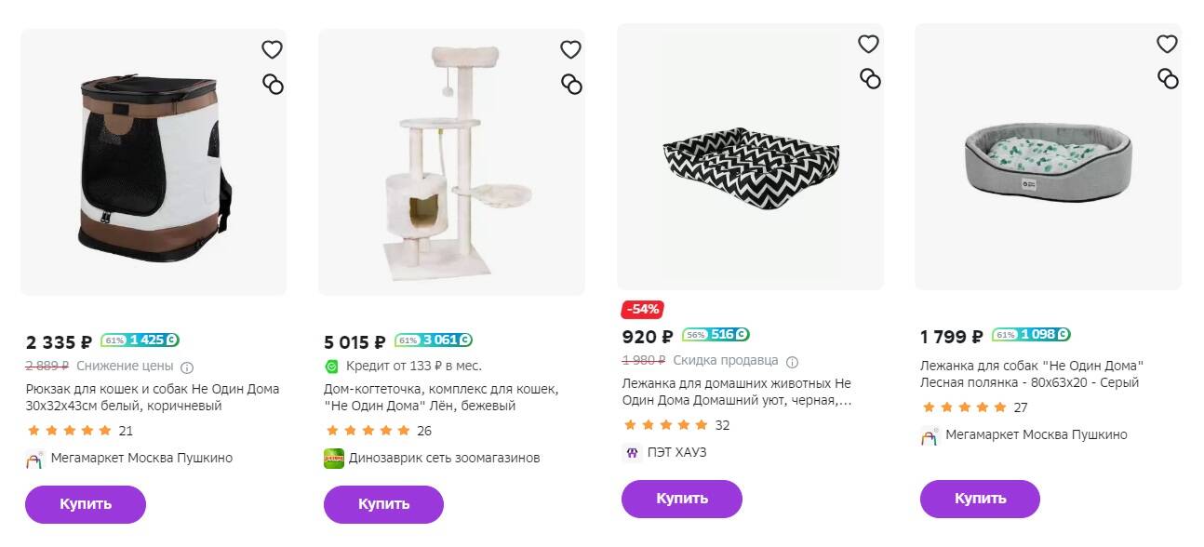Open the zigzag pet bed image
Screen dimensions: 1204x547
pos(750,158)
